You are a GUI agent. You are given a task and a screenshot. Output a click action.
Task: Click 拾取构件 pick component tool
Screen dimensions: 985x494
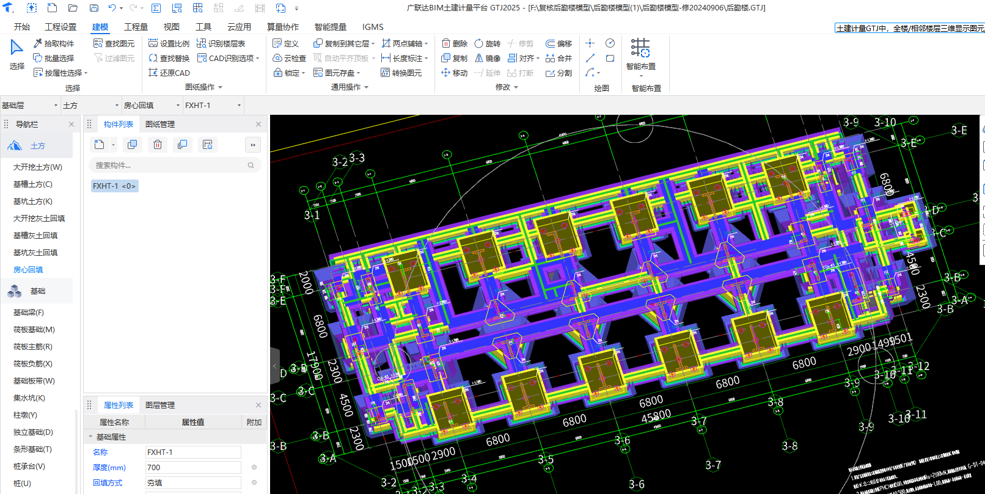pos(53,43)
